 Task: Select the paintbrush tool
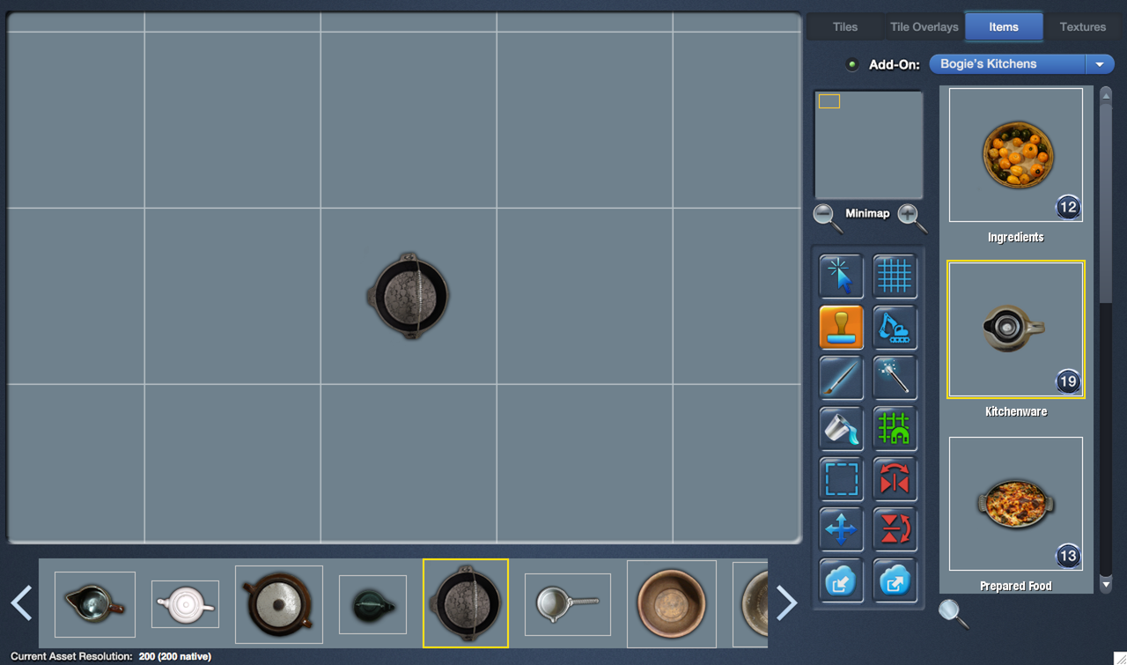[x=841, y=378]
